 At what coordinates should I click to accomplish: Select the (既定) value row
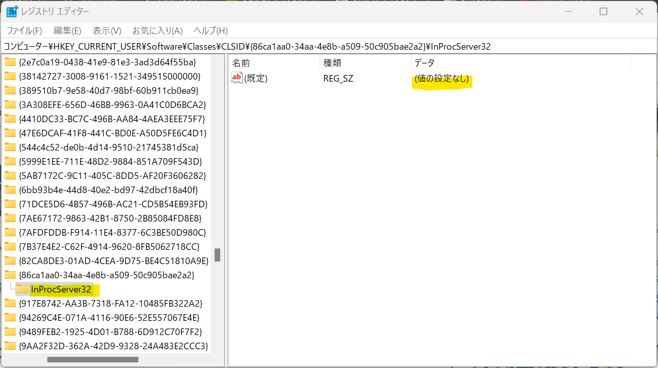(256, 78)
